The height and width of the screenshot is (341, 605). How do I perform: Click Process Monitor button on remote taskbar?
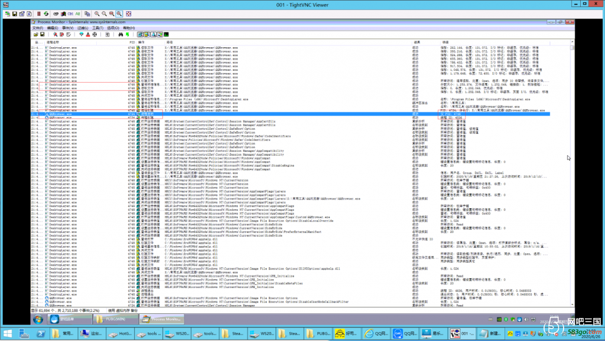point(162,319)
